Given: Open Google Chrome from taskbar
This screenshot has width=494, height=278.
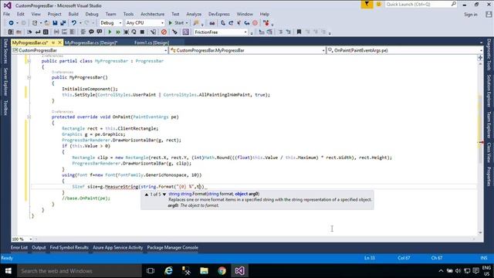Looking at the screenshot, I should tap(222, 271).
